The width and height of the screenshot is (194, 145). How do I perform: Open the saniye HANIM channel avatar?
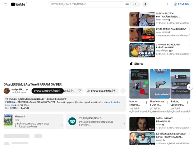tap(7, 91)
